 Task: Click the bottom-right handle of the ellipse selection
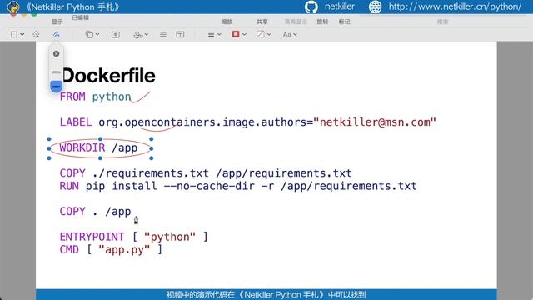tap(152, 158)
